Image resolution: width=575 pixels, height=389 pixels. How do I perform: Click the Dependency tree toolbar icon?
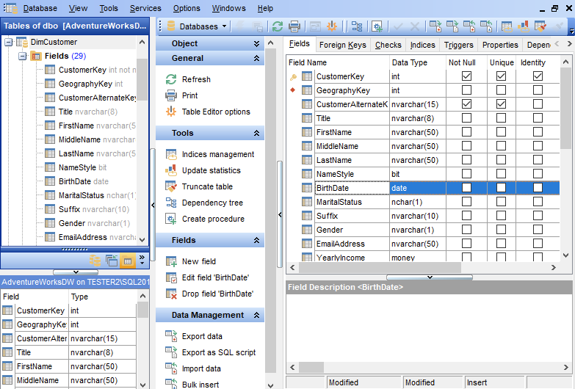point(357,26)
